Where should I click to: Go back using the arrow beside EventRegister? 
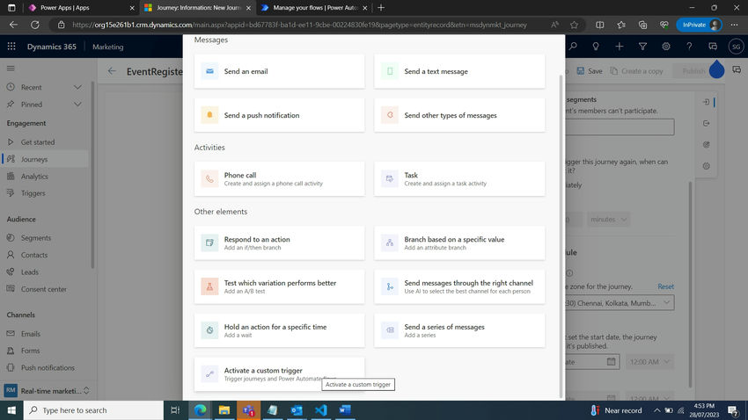tap(112, 71)
